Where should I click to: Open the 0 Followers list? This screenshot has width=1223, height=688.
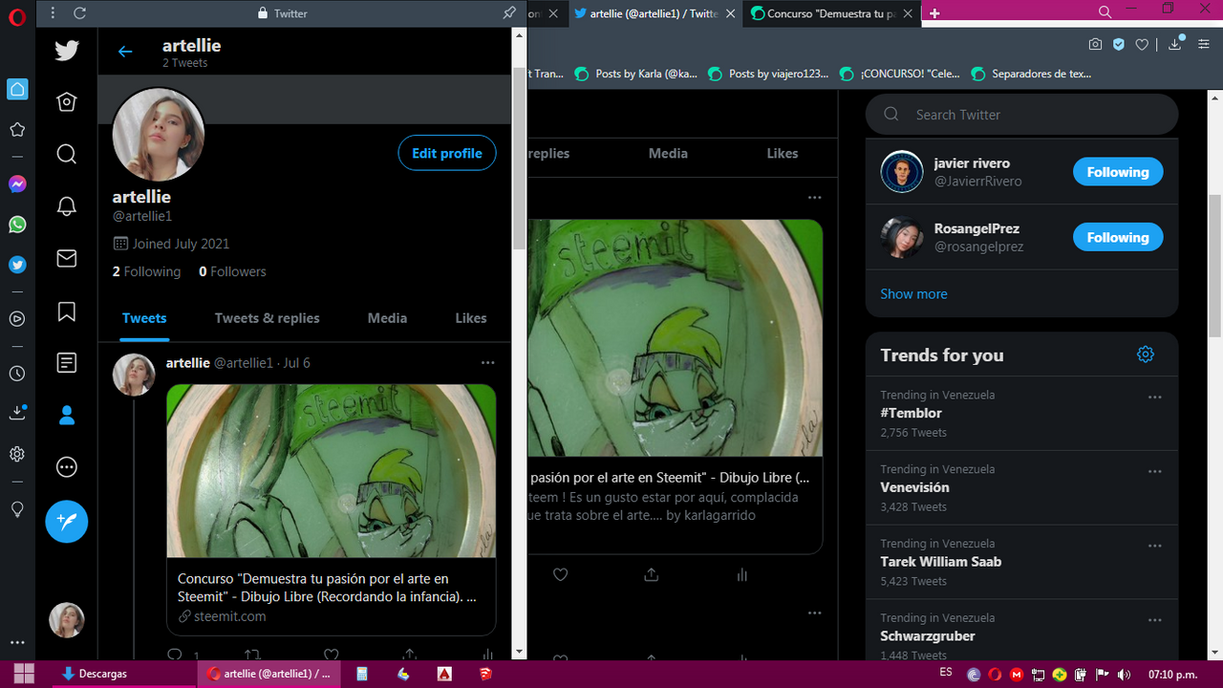232,271
